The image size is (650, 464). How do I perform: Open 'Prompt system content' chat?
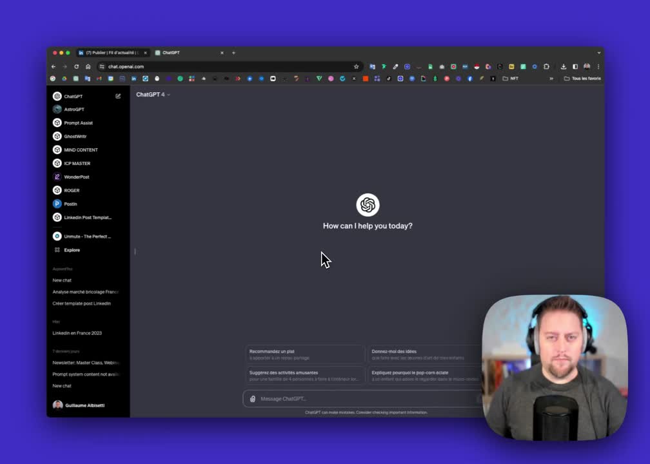click(86, 374)
